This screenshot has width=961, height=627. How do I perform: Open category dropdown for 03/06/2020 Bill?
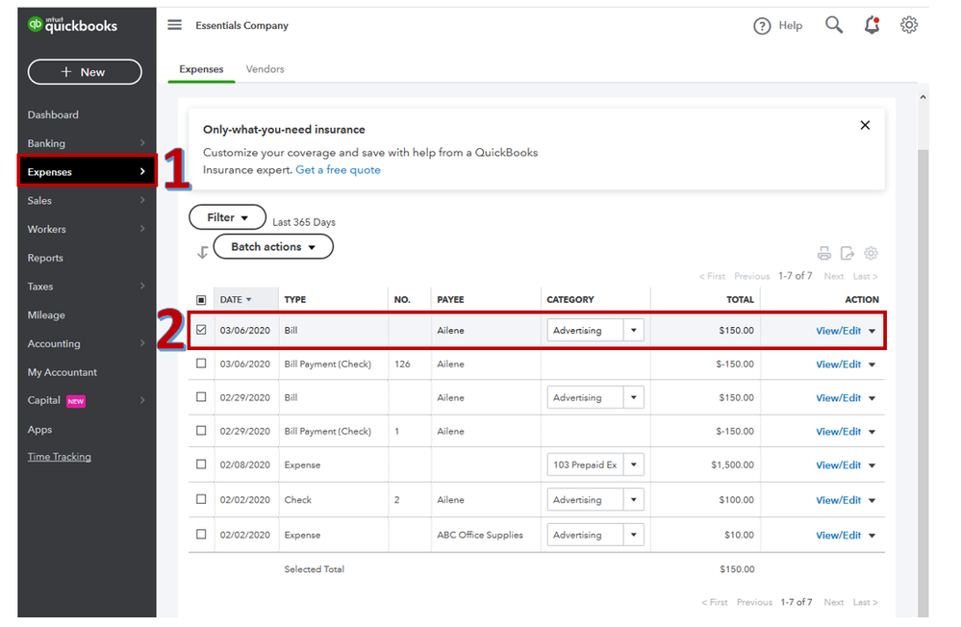point(634,331)
